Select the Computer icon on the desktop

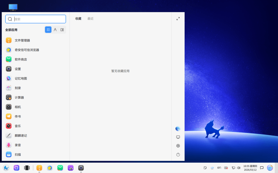pyautogui.click(x=13, y=7)
